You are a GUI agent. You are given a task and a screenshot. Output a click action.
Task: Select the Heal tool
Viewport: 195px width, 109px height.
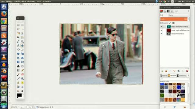pos(22,83)
